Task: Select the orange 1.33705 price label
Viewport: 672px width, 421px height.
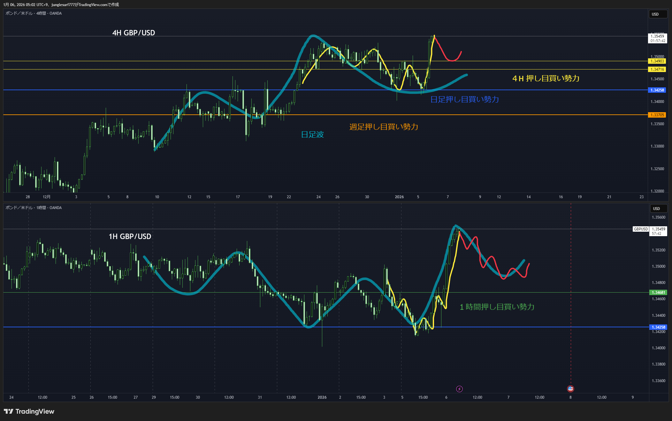Action: pos(657,115)
